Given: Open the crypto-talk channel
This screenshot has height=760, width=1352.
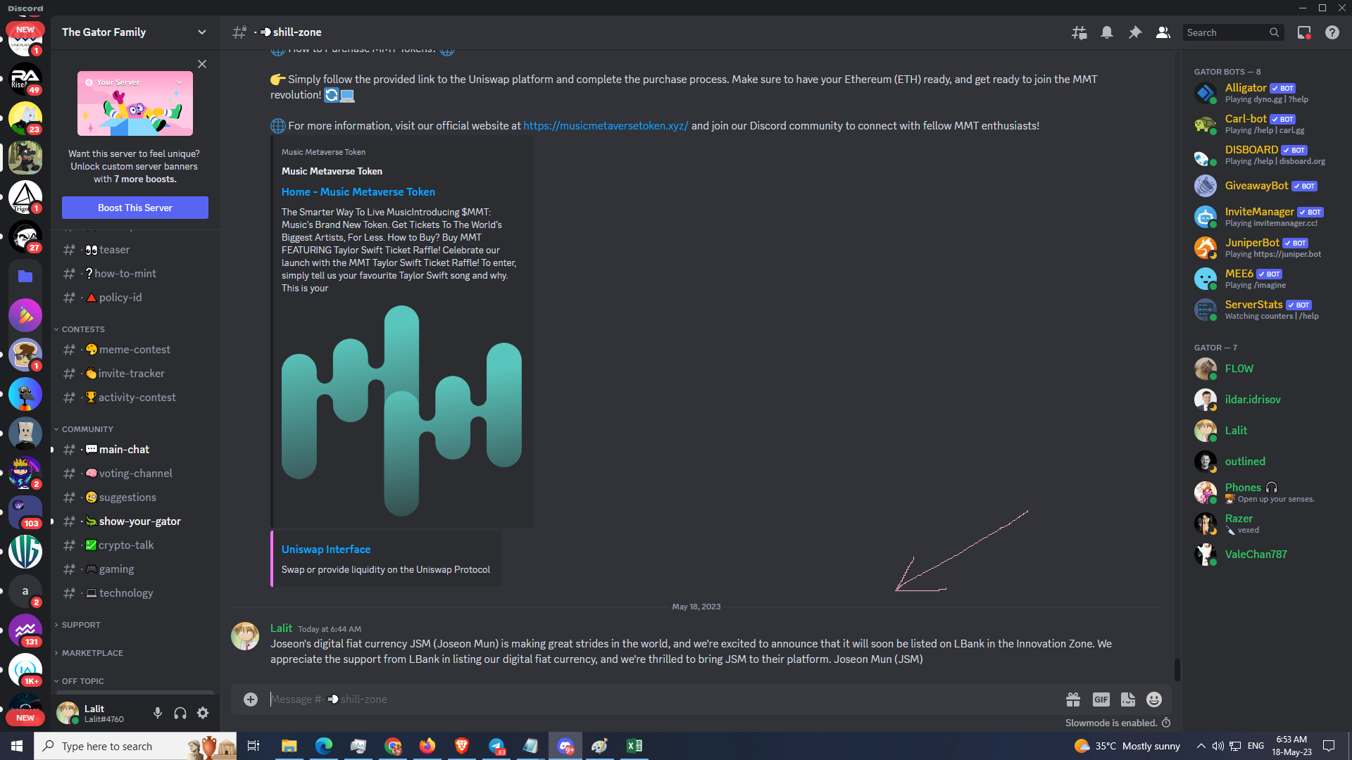Looking at the screenshot, I should click(x=135, y=545).
